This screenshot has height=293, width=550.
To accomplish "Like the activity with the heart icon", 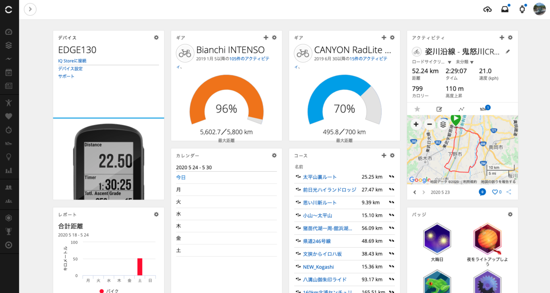I will [495, 192].
